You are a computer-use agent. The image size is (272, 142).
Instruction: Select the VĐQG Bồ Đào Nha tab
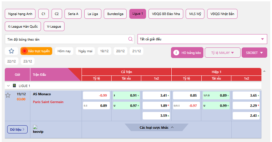coord(166,14)
